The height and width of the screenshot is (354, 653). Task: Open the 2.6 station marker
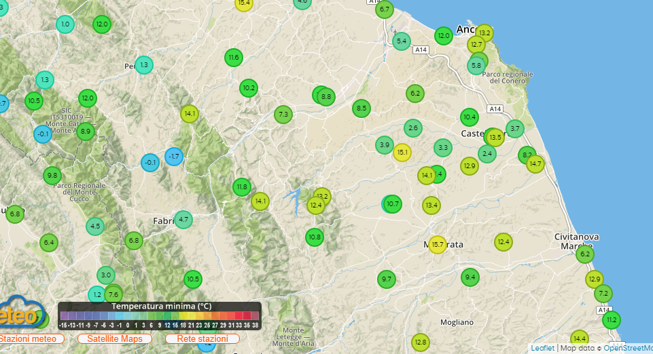(x=412, y=127)
